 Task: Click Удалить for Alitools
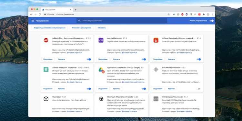coord(61,89)
